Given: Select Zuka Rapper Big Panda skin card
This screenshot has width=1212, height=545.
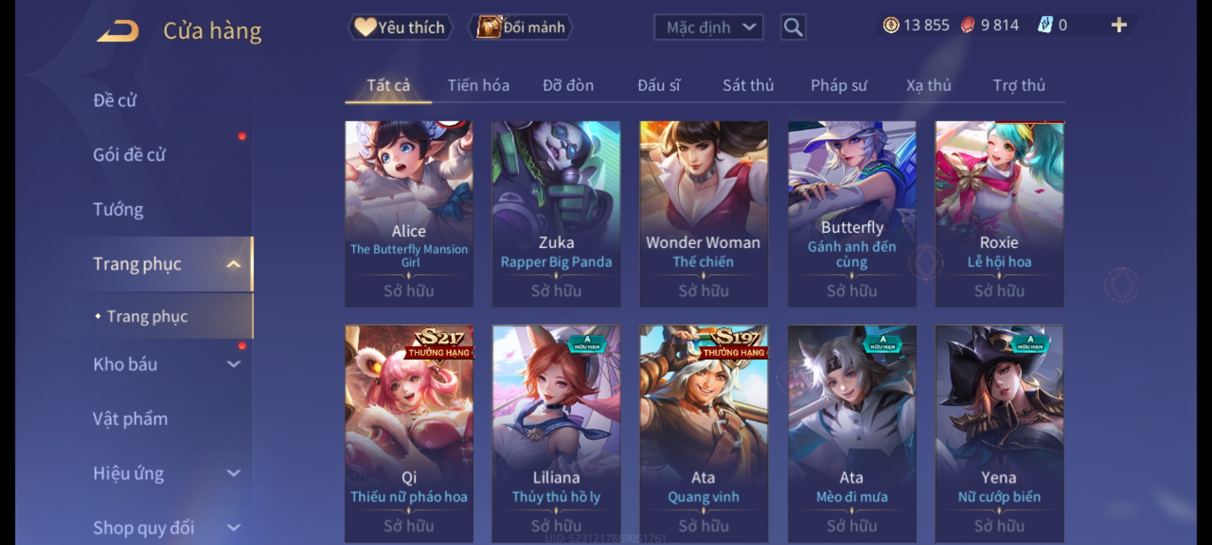Looking at the screenshot, I should coord(556,214).
